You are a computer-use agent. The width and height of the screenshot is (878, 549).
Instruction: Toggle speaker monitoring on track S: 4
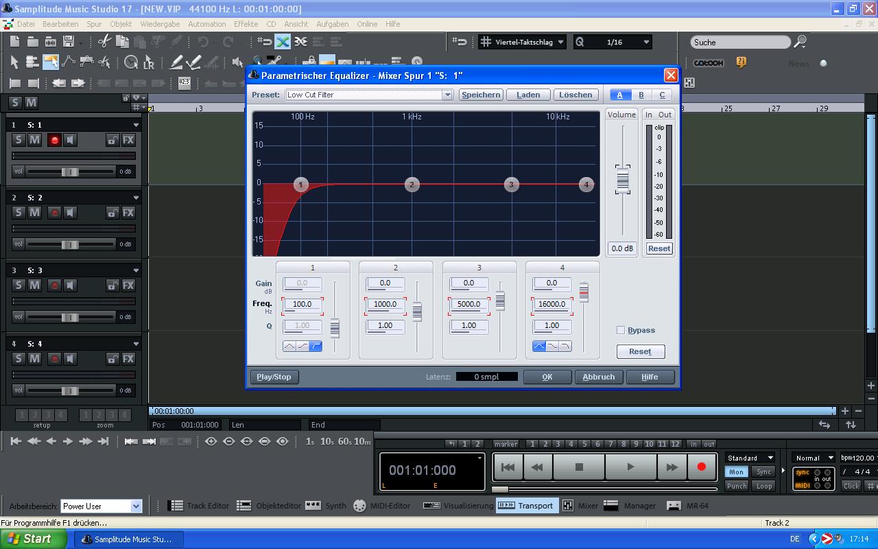(70, 358)
